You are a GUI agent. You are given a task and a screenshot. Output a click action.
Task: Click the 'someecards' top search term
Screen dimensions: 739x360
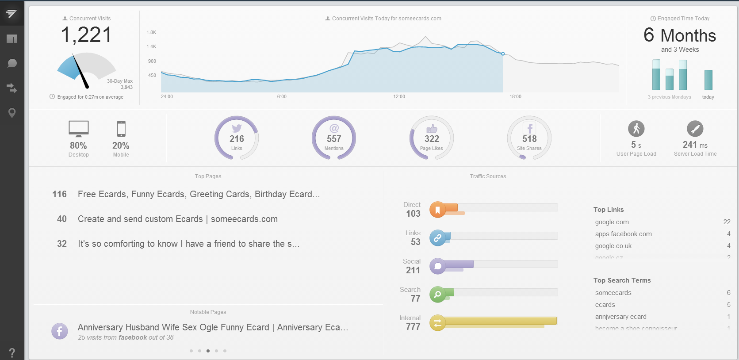pos(613,293)
